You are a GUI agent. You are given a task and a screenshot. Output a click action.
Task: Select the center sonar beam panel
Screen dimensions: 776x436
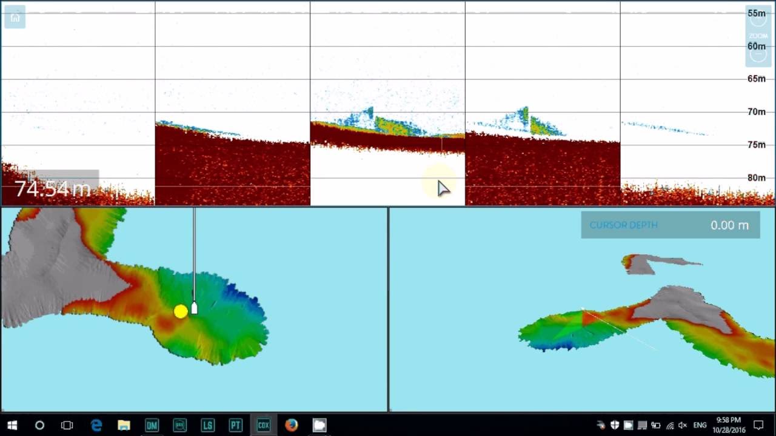[388, 103]
